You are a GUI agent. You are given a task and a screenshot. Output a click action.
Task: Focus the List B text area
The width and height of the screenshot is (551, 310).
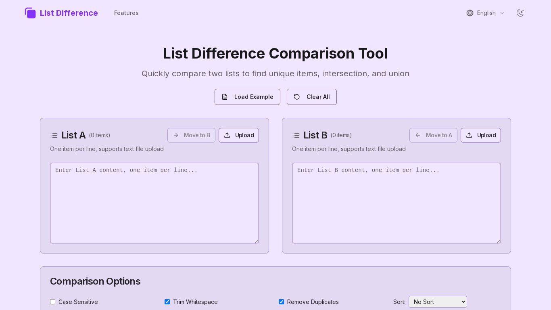pos(397,203)
